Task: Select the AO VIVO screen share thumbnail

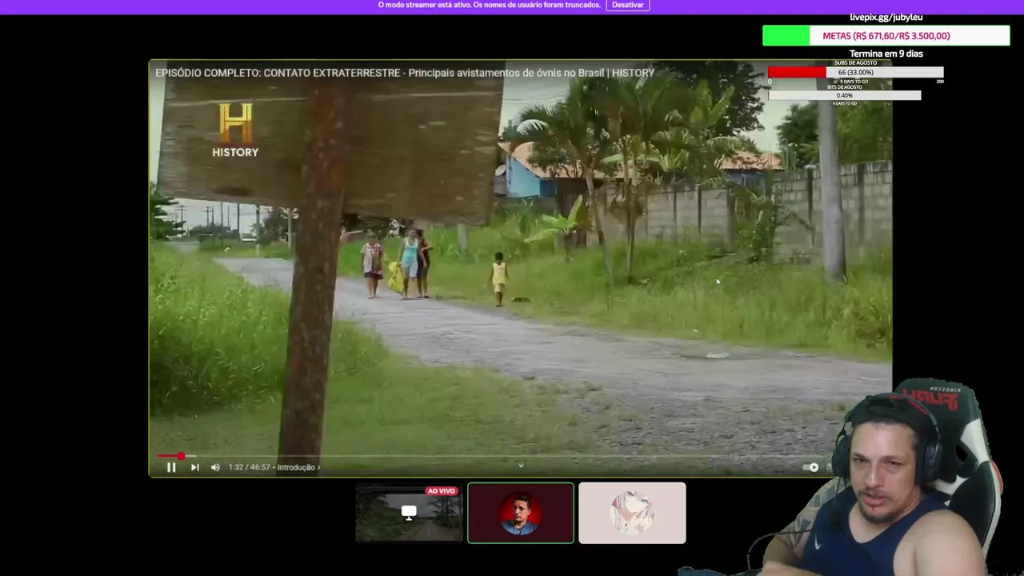Action: pos(409,513)
